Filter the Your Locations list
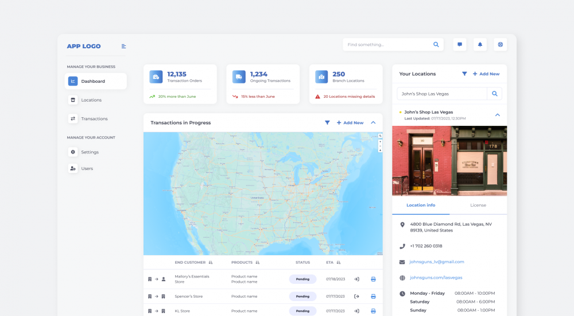The width and height of the screenshot is (574, 316). pos(464,74)
